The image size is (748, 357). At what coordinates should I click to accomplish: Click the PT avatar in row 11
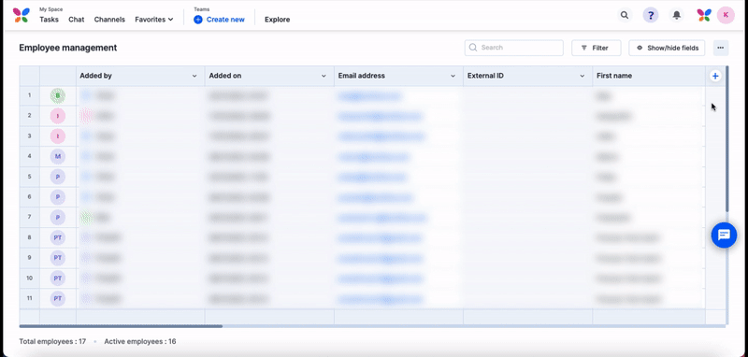(x=58, y=299)
